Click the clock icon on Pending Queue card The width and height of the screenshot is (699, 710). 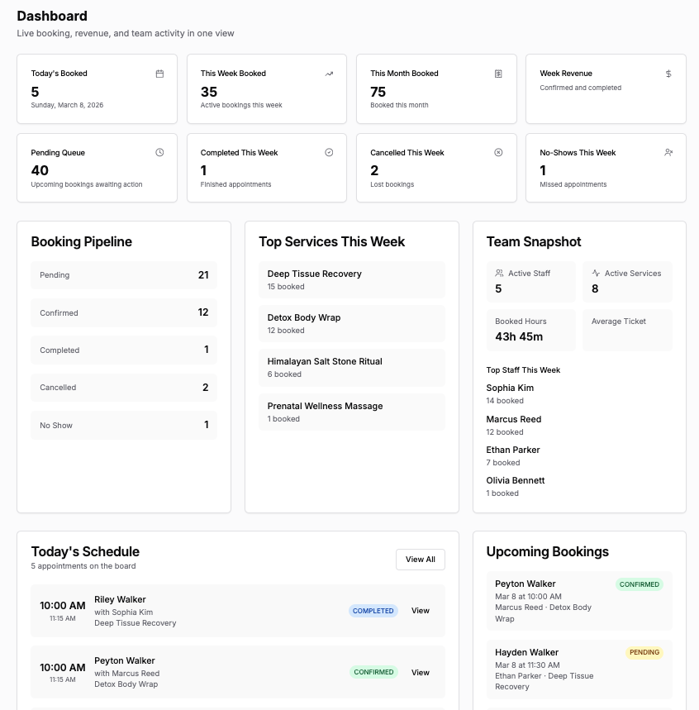[x=159, y=153]
